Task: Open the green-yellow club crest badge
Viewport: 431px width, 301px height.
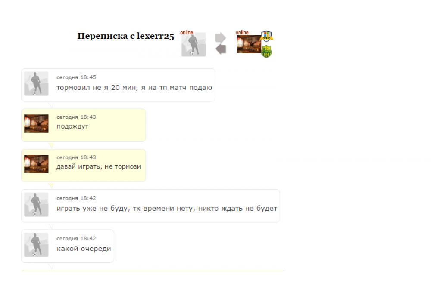Action: (x=266, y=52)
